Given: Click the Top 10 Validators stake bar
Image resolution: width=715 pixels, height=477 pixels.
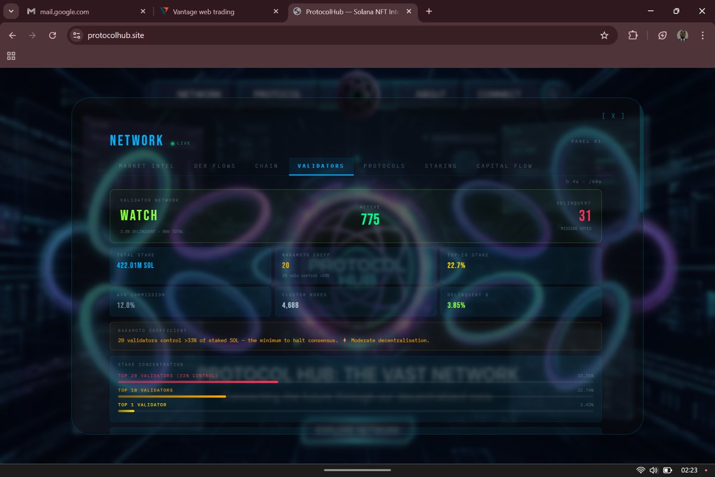Looking at the screenshot, I should click(x=356, y=396).
